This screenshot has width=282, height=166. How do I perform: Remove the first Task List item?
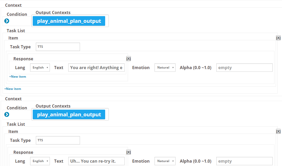pyautogui.click(x=278, y=38)
